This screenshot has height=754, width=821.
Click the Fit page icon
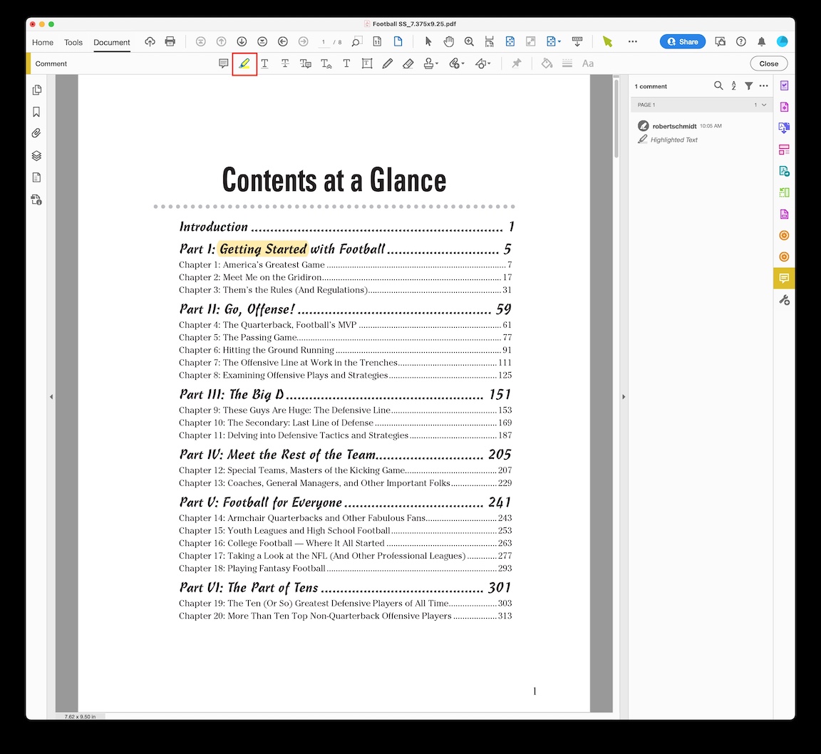(x=510, y=41)
